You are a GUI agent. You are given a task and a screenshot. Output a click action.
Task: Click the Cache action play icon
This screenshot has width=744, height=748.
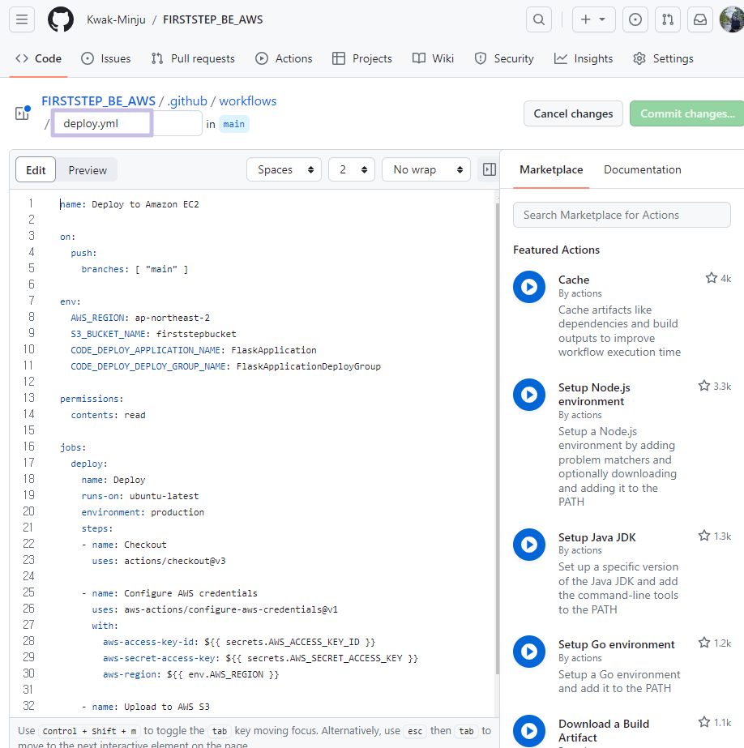click(x=529, y=287)
